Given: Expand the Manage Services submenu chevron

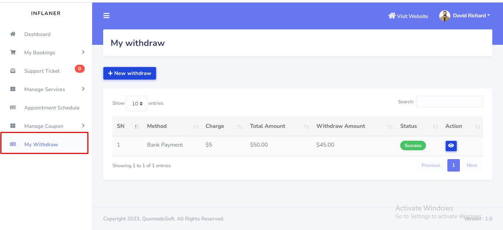Looking at the screenshot, I should 83,89.
